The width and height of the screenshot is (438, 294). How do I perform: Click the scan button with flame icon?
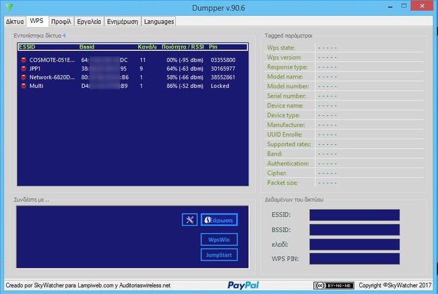coord(219,219)
